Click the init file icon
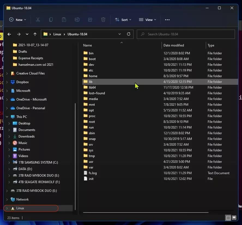Screen dimensions: 242x225 85,179
